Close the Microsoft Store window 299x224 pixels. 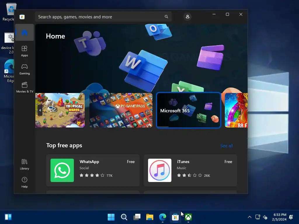[x=241, y=14]
